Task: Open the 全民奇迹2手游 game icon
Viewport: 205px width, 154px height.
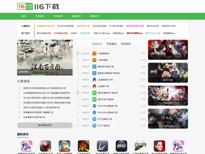Action: tap(46, 146)
